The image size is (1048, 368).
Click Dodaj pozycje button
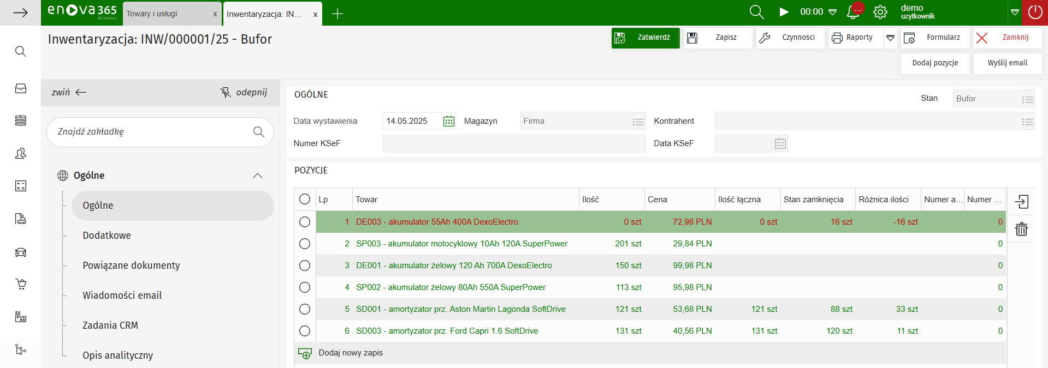935,63
